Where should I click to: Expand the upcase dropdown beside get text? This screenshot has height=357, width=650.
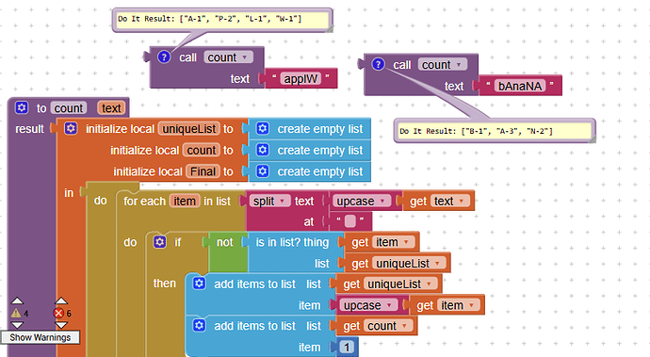click(x=382, y=201)
